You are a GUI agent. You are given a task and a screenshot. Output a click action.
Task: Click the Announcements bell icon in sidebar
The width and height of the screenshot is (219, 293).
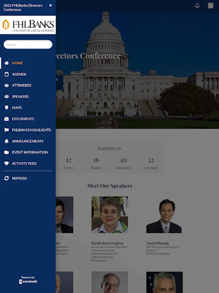(x=6, y=141)
